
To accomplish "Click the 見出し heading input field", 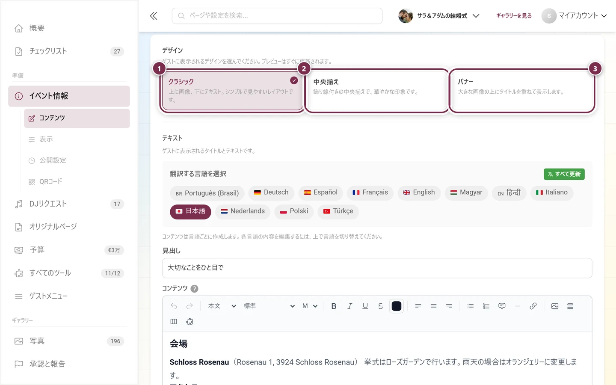I will tap(377, 268).
